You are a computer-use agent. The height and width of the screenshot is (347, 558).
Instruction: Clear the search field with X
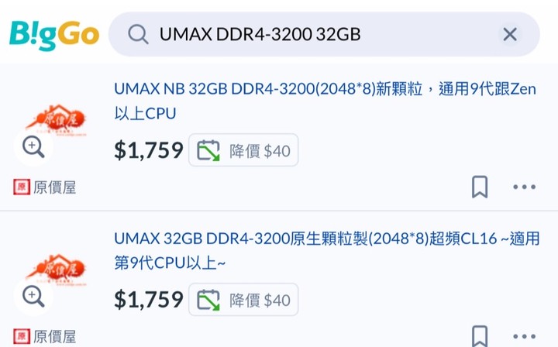(510, 35)
